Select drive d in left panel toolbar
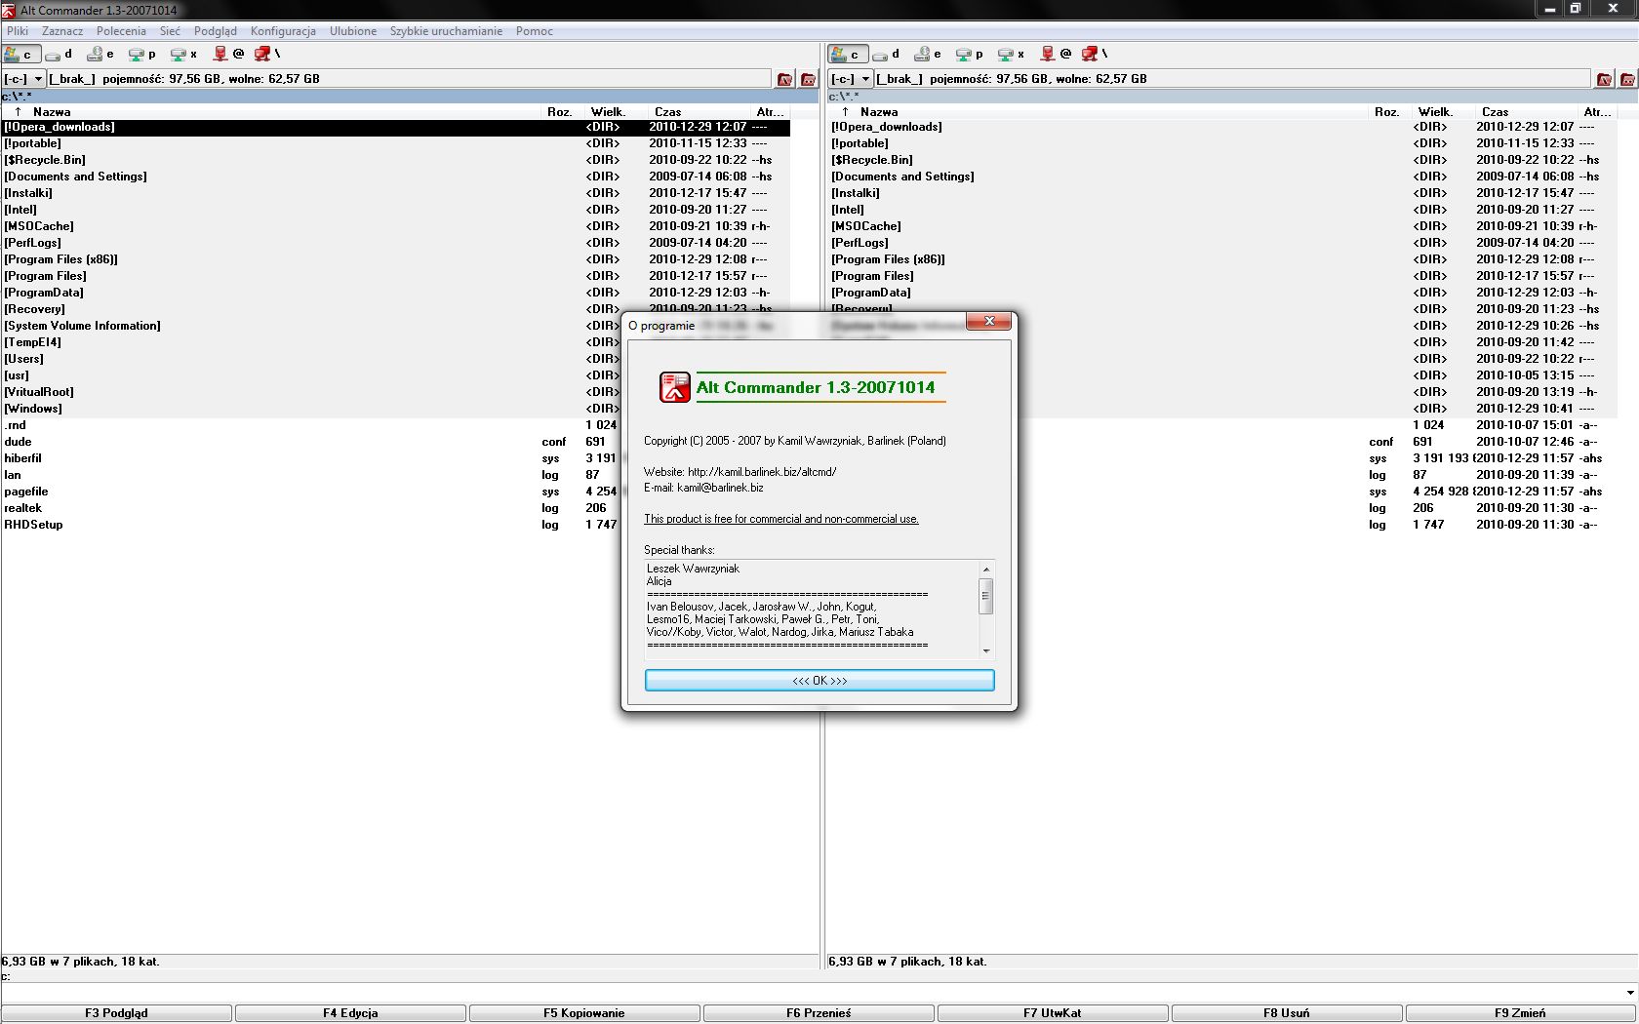The height and width of the screenshot is (1024, 1639). [59, 55]
